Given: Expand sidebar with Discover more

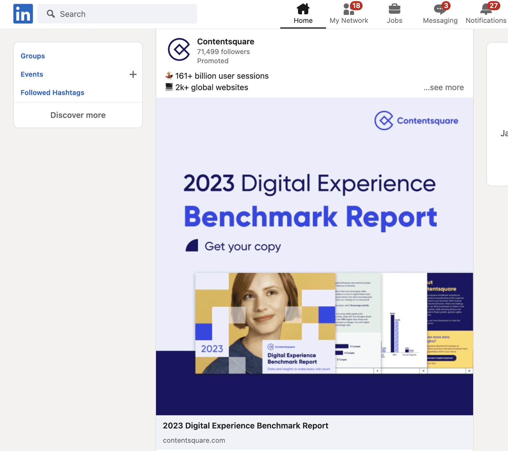Looking at the screenshot, I should click(78, 115).
